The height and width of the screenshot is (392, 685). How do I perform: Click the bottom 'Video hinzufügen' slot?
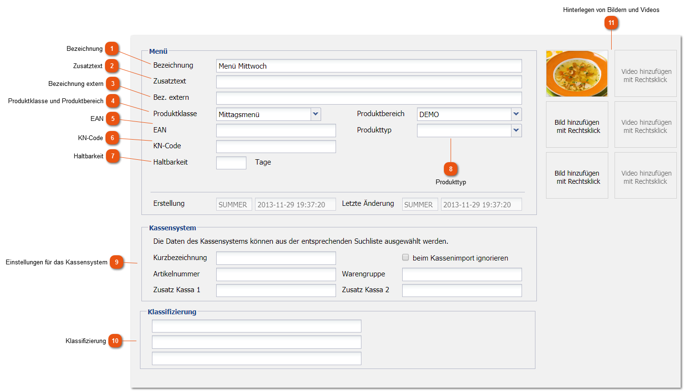tap(646, 175)
